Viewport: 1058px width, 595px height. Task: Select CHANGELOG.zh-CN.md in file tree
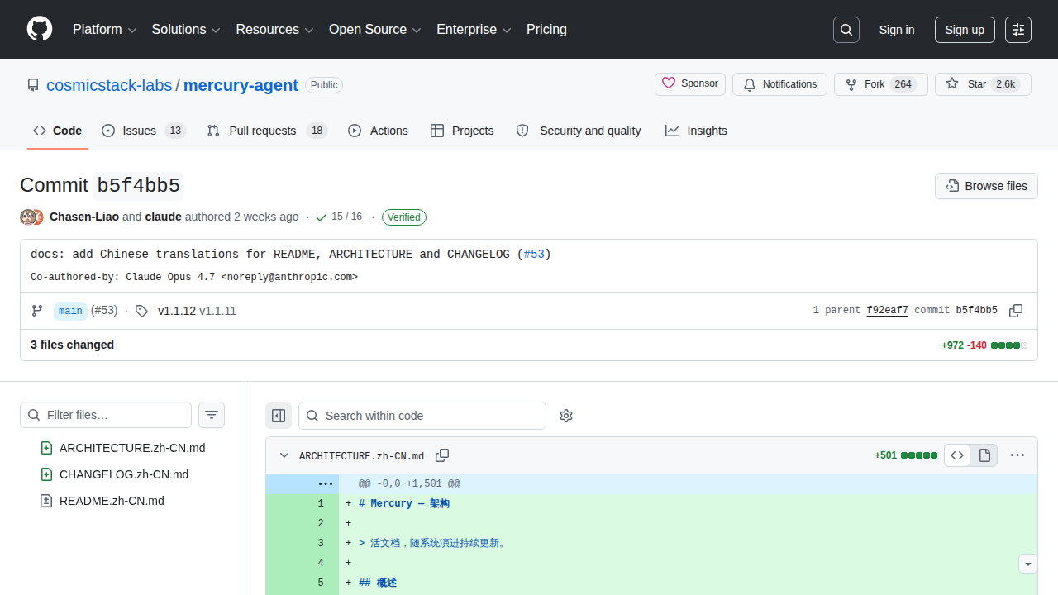click(124, 474)
